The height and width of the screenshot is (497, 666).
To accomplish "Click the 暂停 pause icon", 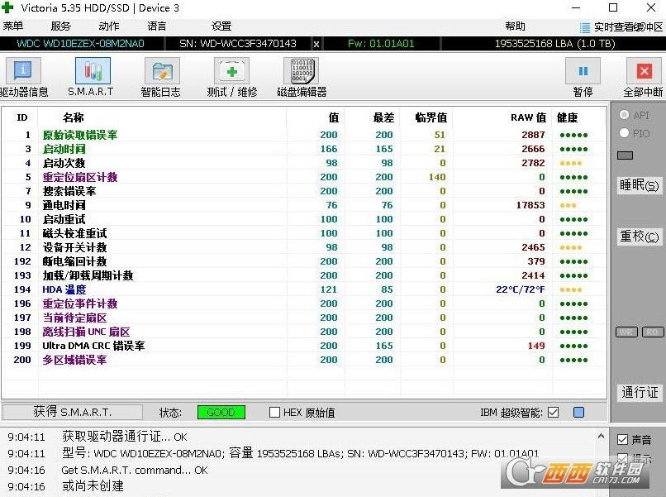I will point(583,70).
